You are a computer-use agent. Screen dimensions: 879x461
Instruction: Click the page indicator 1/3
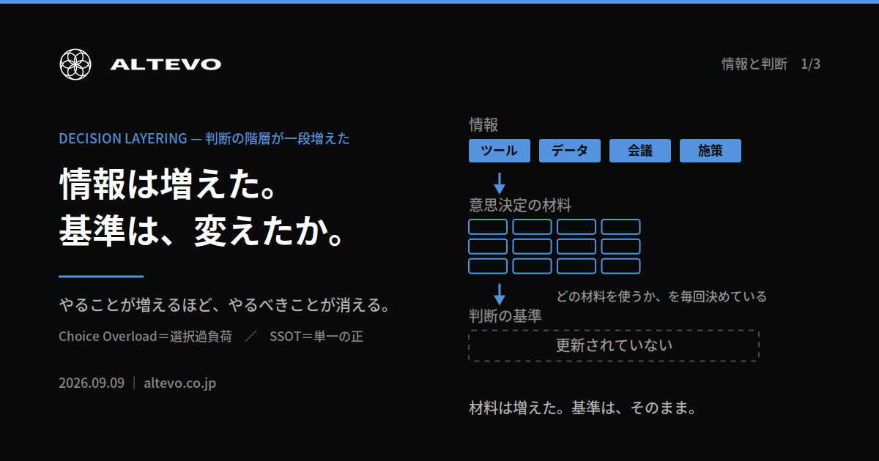click(810, 64)
